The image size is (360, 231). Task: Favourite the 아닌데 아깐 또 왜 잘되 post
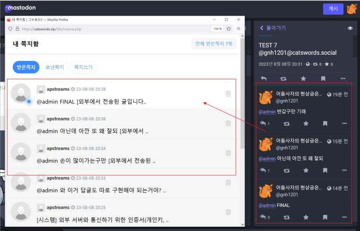306,171
